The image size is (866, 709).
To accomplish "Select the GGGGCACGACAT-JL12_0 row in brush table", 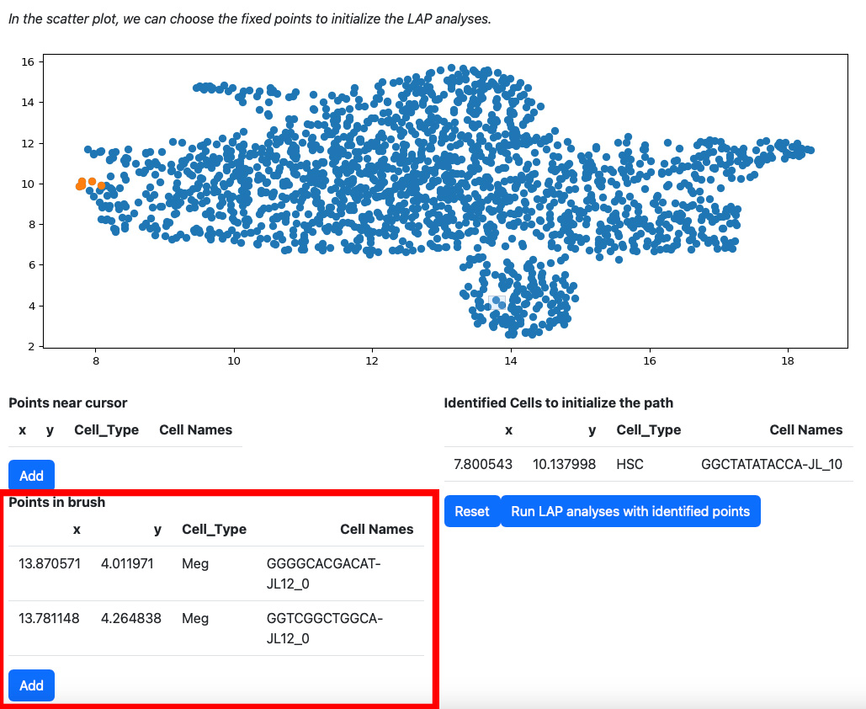I will tap(216, 573).
